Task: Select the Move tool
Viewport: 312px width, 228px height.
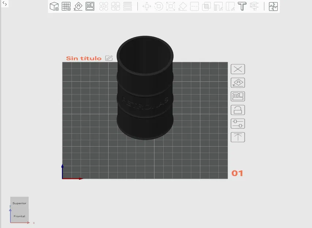Action: [147, 6]
